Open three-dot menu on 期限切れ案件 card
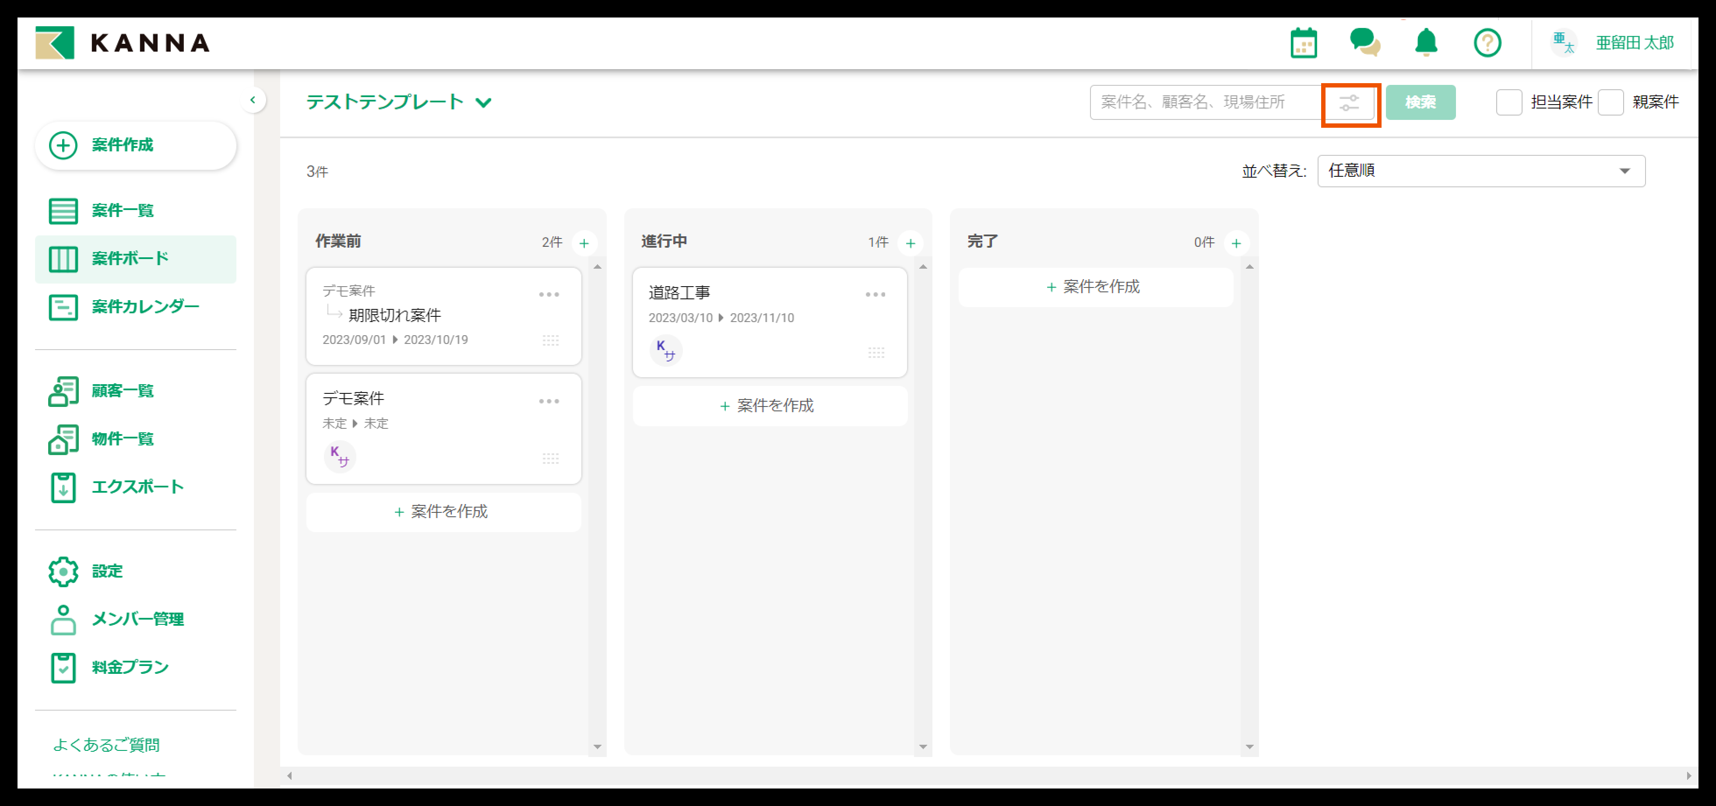Viewport: 1716px width, 806px height. pyautogui.click(x=549, y=294)
